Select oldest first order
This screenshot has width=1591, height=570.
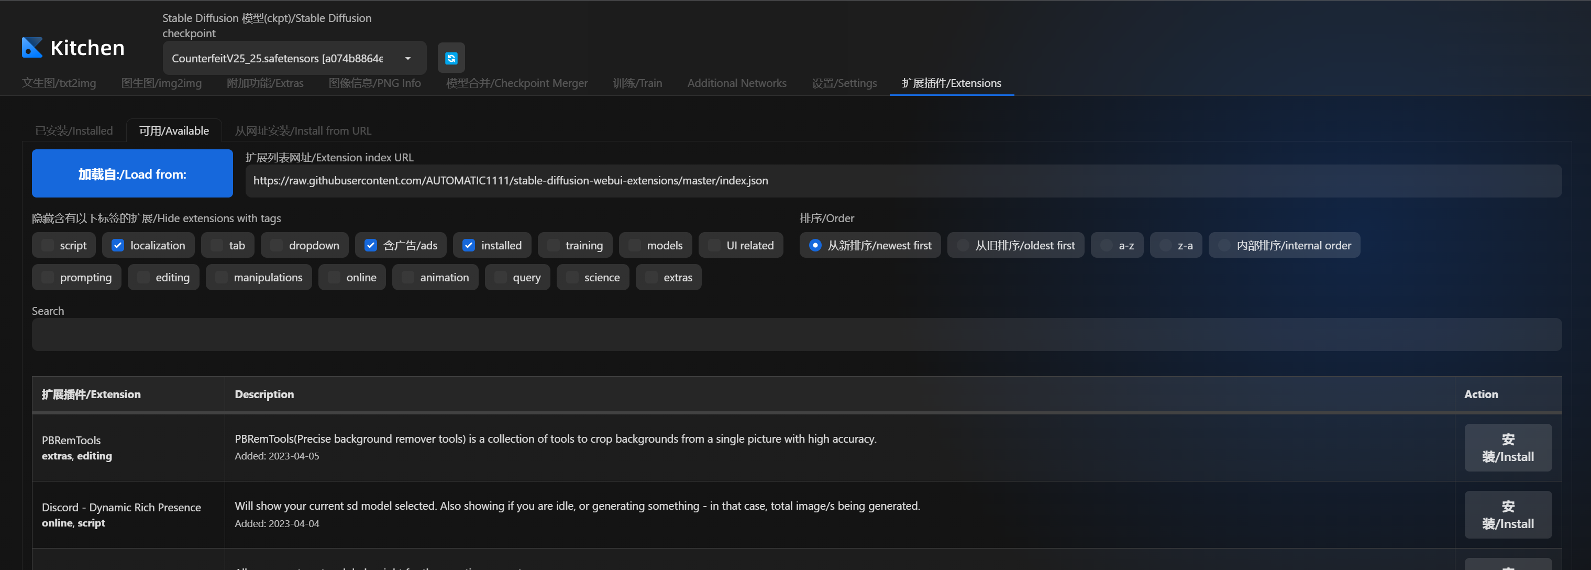tap(963, 245)
